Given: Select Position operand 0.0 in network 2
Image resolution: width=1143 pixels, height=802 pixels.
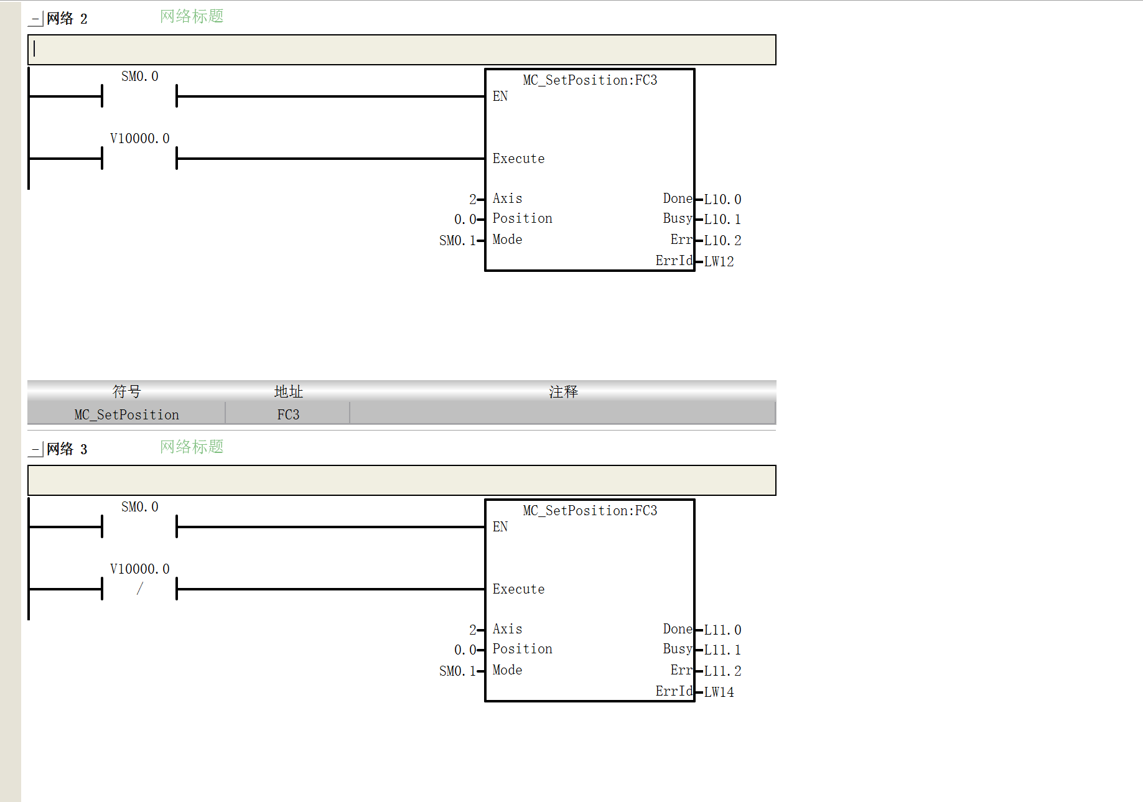Looking at the screenshot, I should click(x=465, y=220).
